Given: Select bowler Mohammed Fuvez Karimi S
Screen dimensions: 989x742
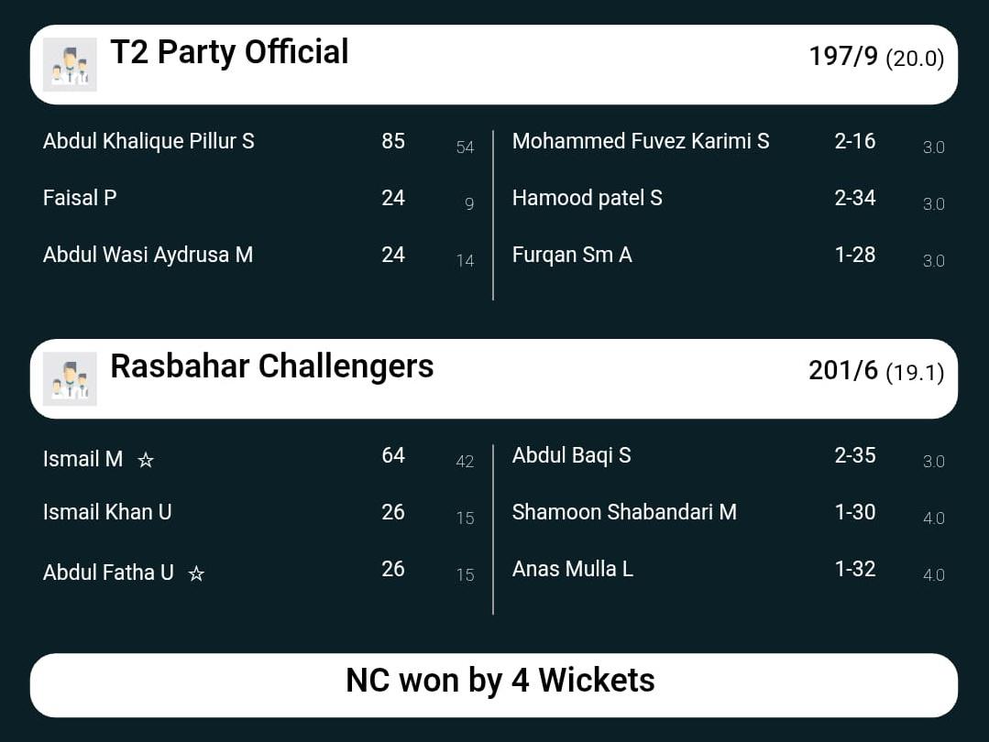Looking at the screenshot, I should click(x=641, y=141).
